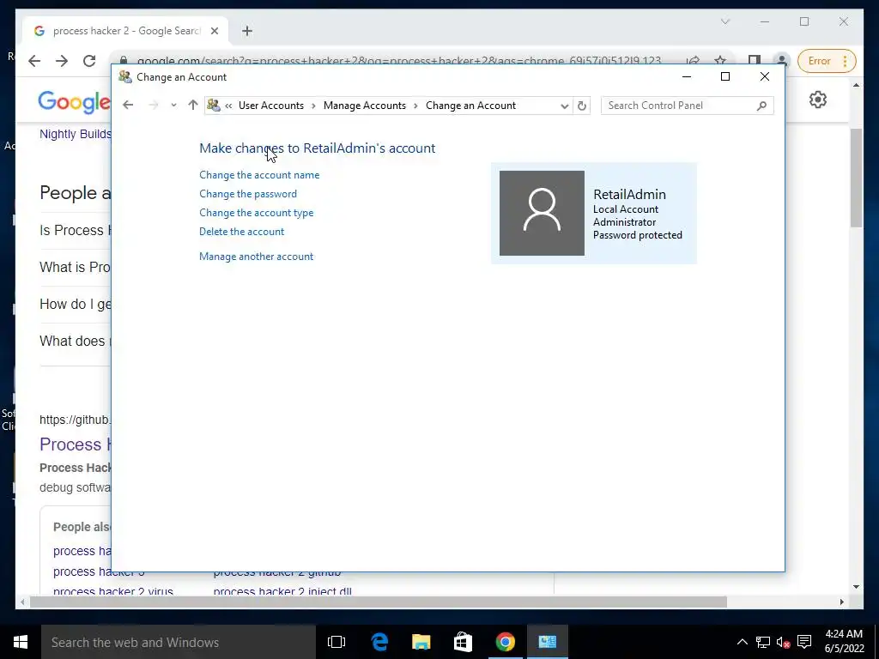The image size is (879, 659).
Task: Click Change the account type
Action: [256, 213]
